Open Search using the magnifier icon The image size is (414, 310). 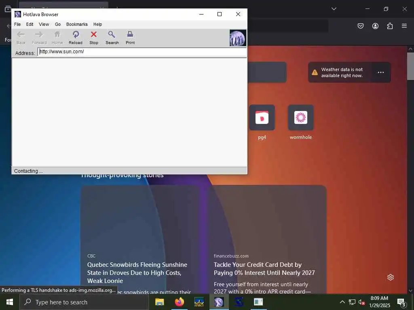[x=112, y=38]
